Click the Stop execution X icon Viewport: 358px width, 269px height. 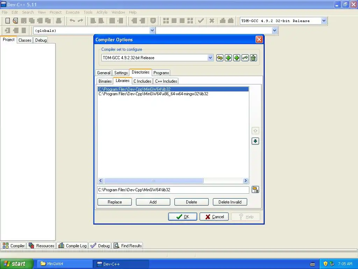pyautogui.click(x=212, y=21)
